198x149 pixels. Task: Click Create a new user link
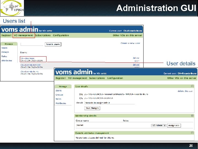pos(130,43)
